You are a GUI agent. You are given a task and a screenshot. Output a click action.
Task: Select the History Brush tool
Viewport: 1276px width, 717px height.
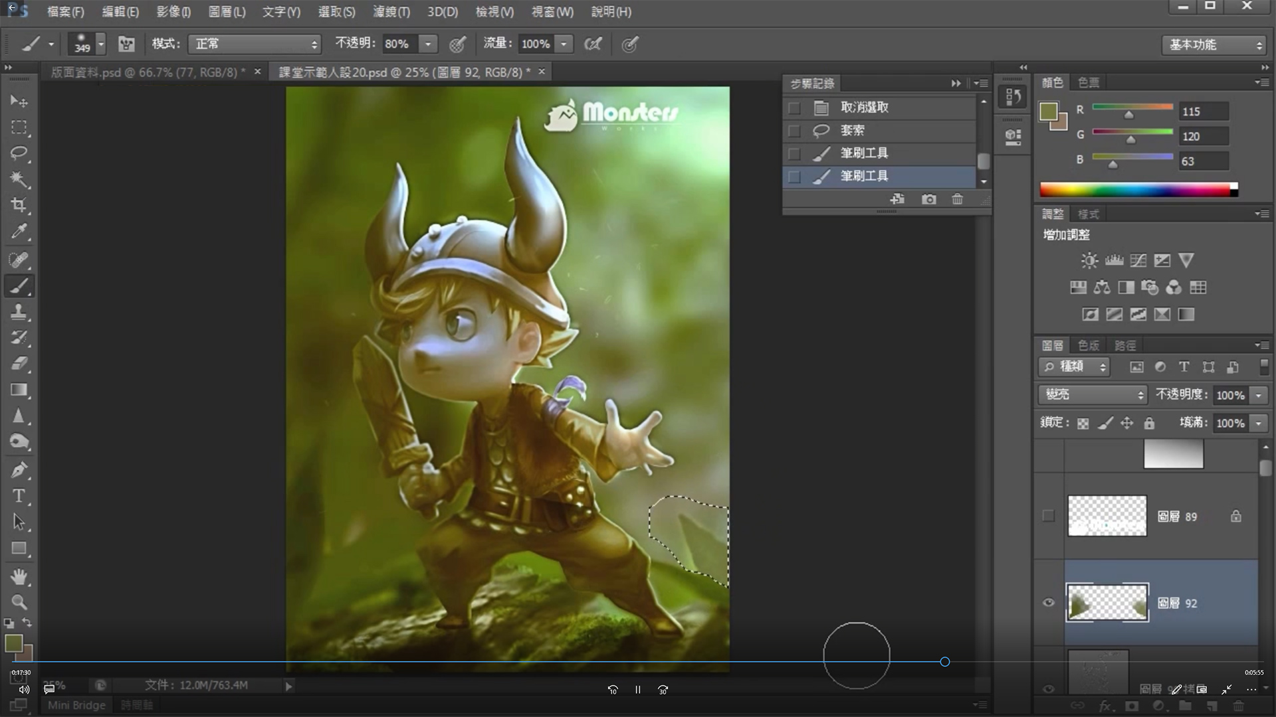19,338
